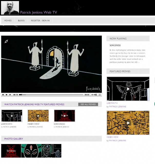Image resolution: width=155 pixels, height=164 pixels.
Task: Click PATRICK JENKINS author under the small Sorceress thumbnail
Action: (x=62, y=127)
